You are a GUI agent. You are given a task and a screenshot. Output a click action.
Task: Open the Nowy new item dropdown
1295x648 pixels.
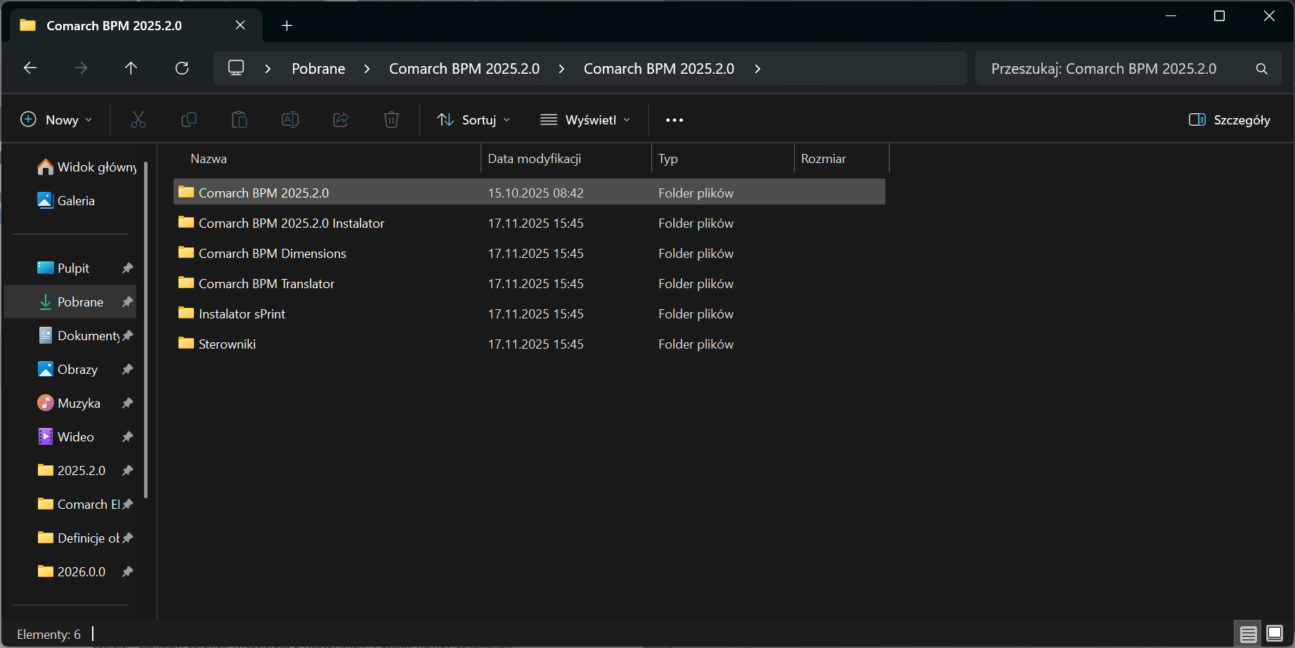(57, 120)
